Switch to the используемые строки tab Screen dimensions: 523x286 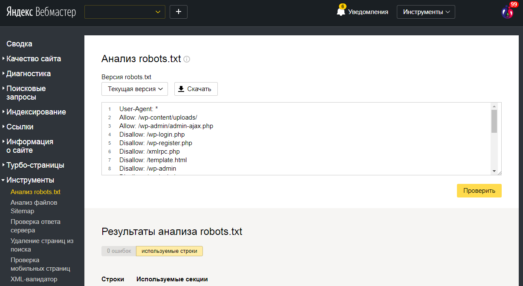tap(169, 251)
